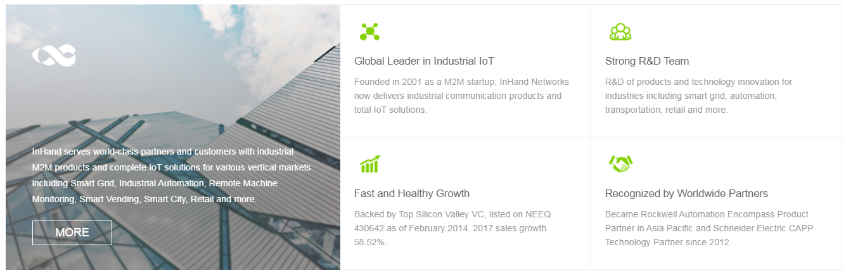Click the InHand infinity logo icon
The height and width of the screenshot is (275, 846).
coord(54,56)
